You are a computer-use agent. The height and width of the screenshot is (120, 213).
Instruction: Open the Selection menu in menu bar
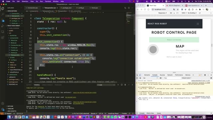click(25, 1)
